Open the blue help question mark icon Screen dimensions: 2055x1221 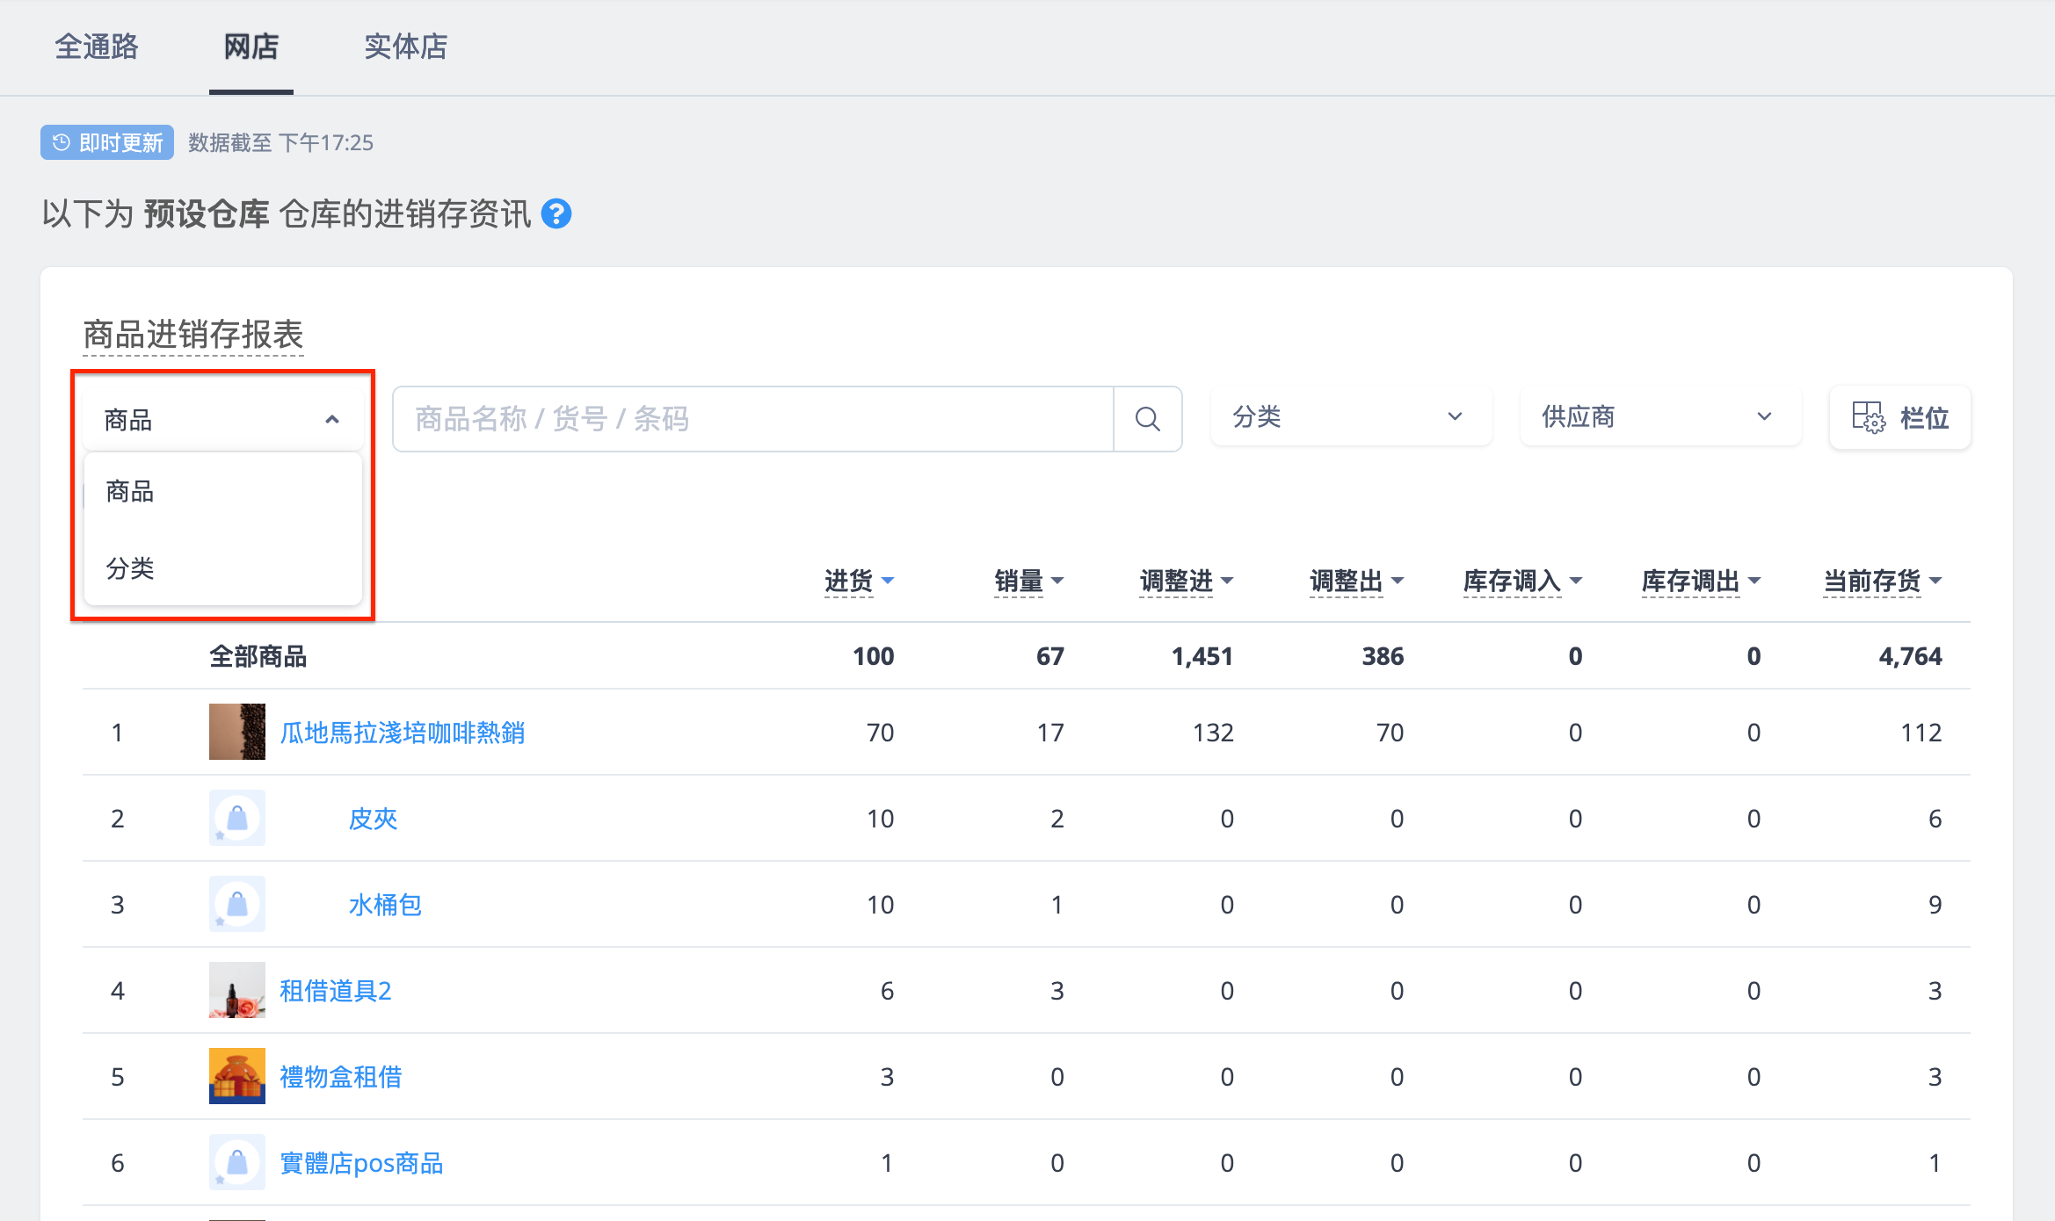556,213
